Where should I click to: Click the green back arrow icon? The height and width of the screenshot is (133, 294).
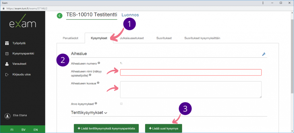pos(59,16)
